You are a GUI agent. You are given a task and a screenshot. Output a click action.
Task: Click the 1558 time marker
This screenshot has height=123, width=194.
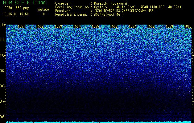coord(151,26)
